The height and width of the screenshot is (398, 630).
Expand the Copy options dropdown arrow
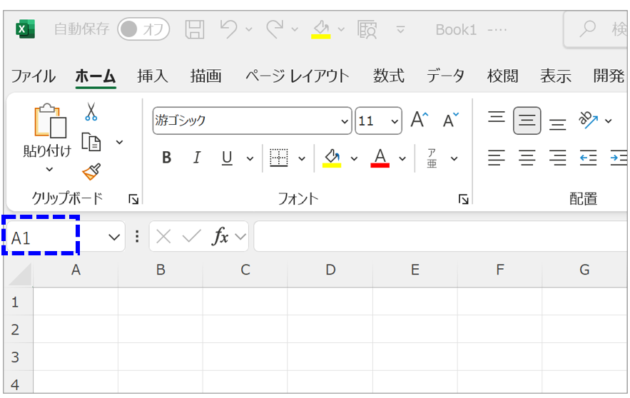point(119,142)
